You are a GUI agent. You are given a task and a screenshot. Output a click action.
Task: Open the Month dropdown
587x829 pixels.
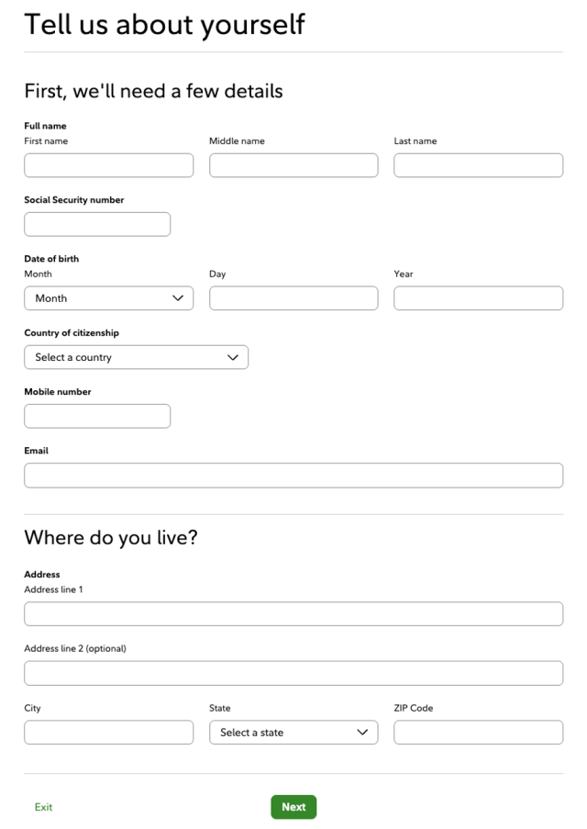click(108, 297)
